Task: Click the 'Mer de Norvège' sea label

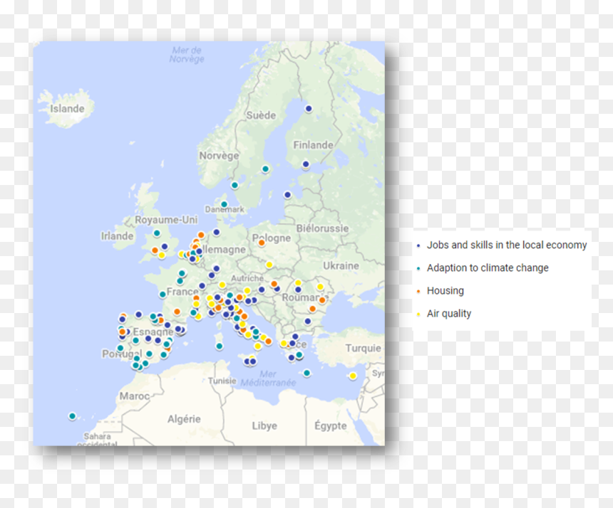Action: click(187, 55)
